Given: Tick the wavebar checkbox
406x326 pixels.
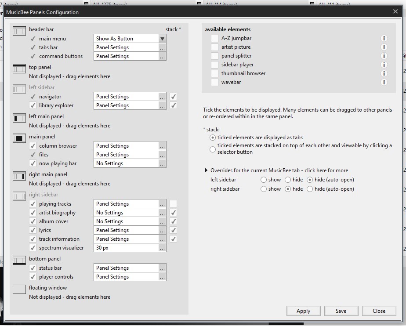Looking at the screenshot, I should 214,82.
